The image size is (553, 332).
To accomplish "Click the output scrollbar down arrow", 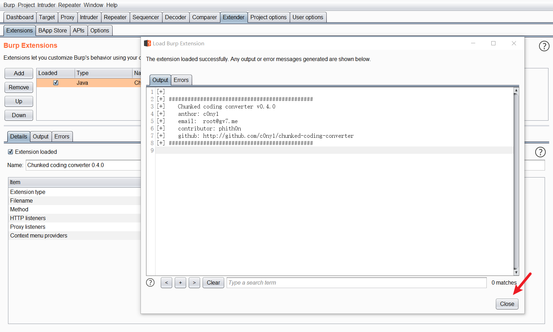I will pos(516,272).
